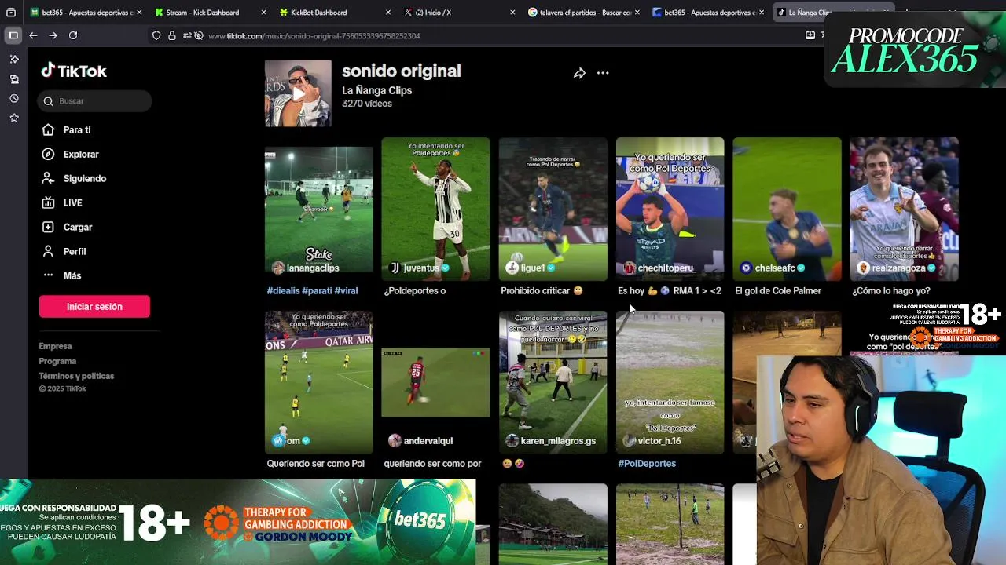Image resolution: width=1006 pixels, height=565 pixels.
Task: Click the Explorar compass icon
Action: pyautogui.click(x=48, y=155)
